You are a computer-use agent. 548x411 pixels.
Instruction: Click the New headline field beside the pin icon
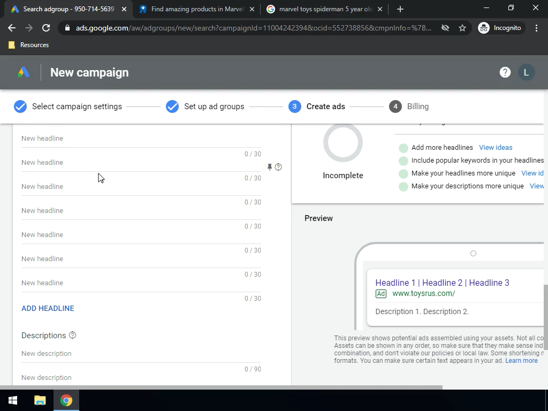click(141, 163)
